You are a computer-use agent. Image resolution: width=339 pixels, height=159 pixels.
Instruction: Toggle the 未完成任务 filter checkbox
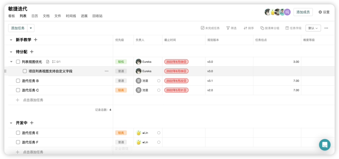[203, 28]
